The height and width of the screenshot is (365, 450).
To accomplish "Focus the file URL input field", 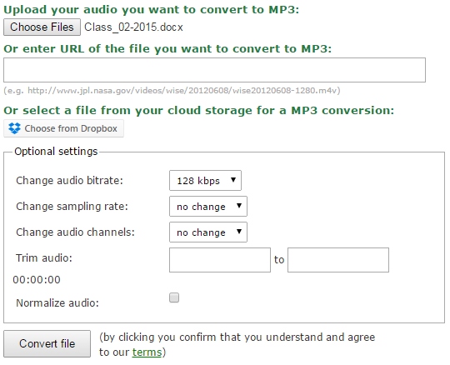I will point(214,70).
